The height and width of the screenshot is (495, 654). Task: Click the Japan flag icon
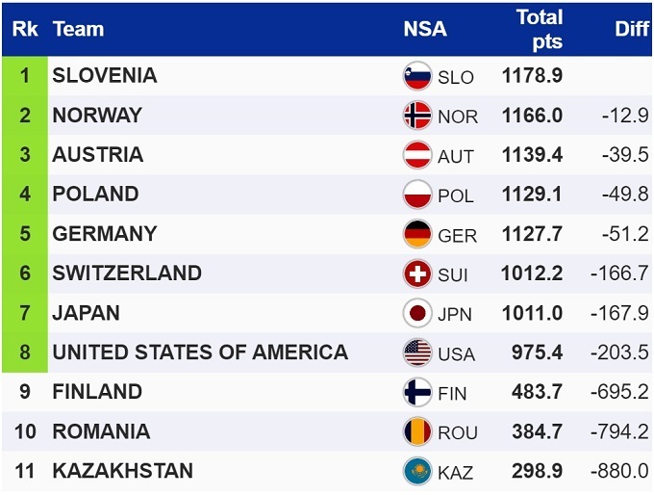point(417,313)
